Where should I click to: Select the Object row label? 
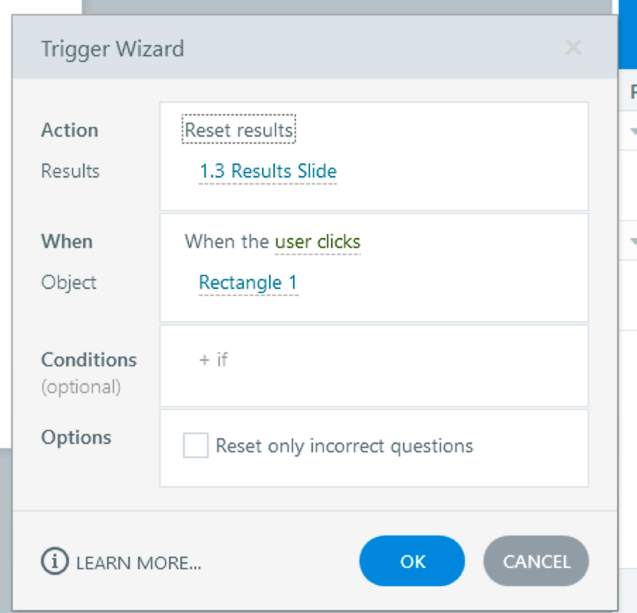click(69, 283)
